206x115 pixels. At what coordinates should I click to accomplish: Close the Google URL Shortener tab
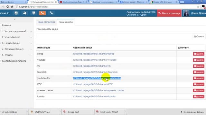coord(177,2)
